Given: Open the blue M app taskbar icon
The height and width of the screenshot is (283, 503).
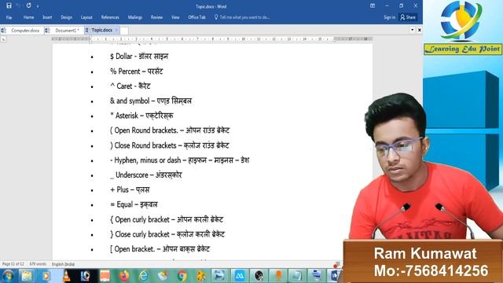Looking at the screenshot, I should coord(239,276).
